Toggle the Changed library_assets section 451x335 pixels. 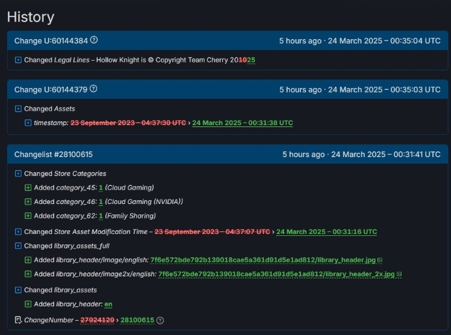click(18, 290)
